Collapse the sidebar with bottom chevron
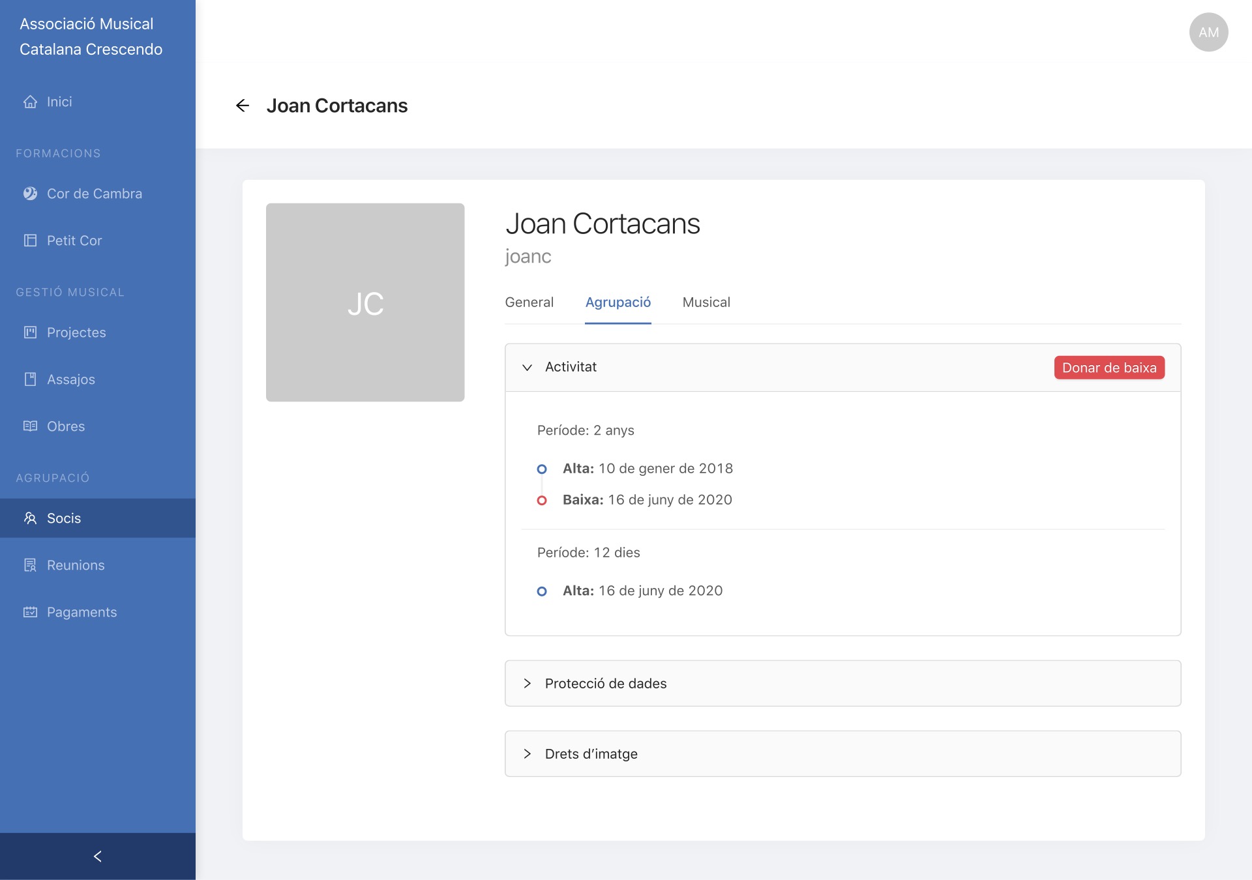1252x880 pixels. [x=98, y=857]
